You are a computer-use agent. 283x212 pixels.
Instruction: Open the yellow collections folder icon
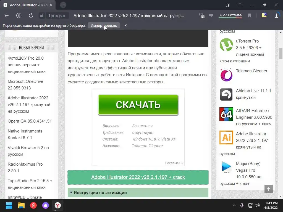tap(264, 15)
